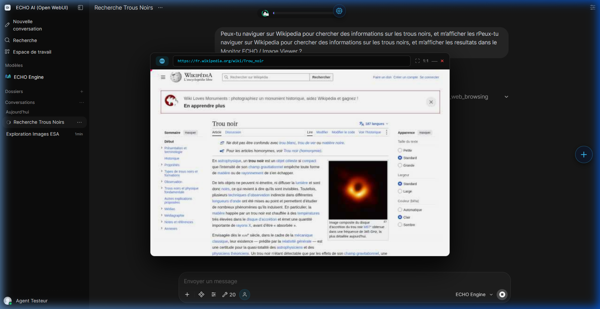Image resolution: width=600 pixels, height=309 pixels.
Task: Open the ECHO Engine model dropdown near send
Action: coord(474,294)
